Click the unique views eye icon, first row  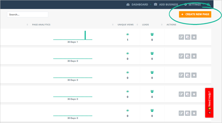point(127,34)
